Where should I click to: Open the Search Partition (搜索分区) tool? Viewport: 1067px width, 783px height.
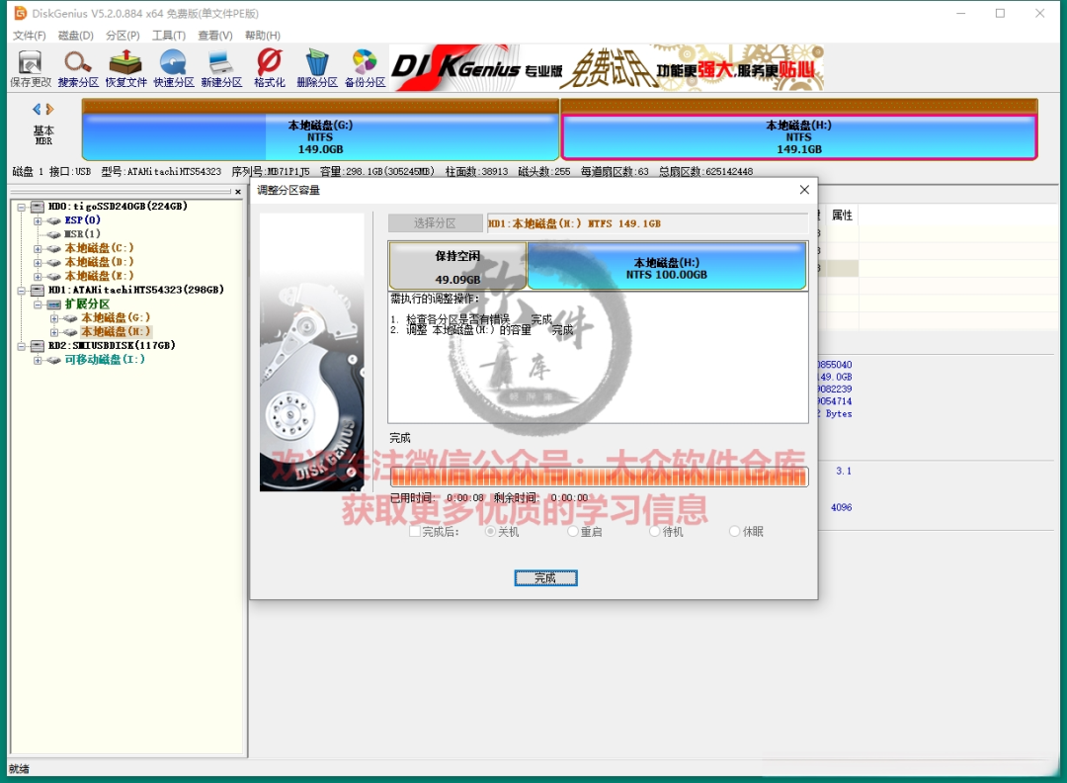coord(78,68)
